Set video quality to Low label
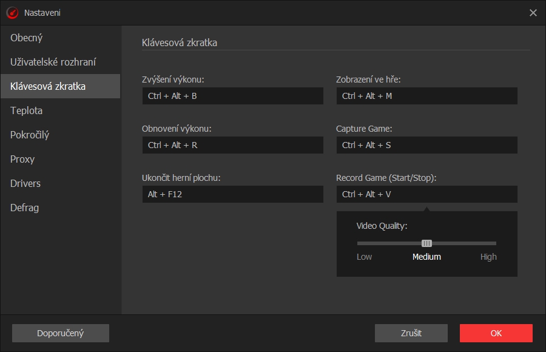 (x=364, y=257)
